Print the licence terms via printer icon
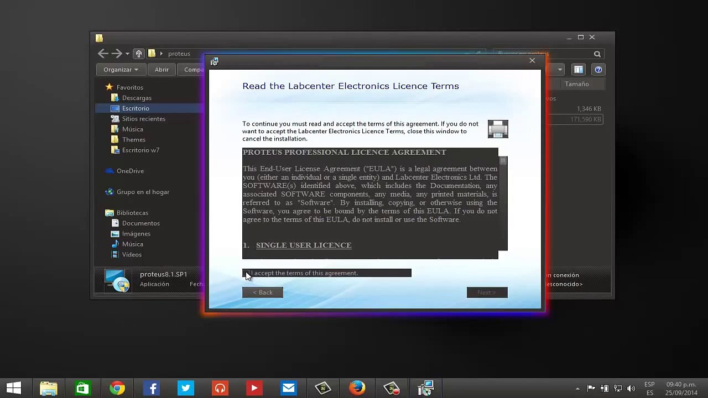 click(498, 129)
